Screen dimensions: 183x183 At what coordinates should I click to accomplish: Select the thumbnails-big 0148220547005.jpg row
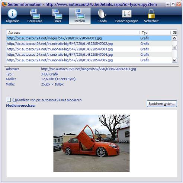[x=89, y=60]
